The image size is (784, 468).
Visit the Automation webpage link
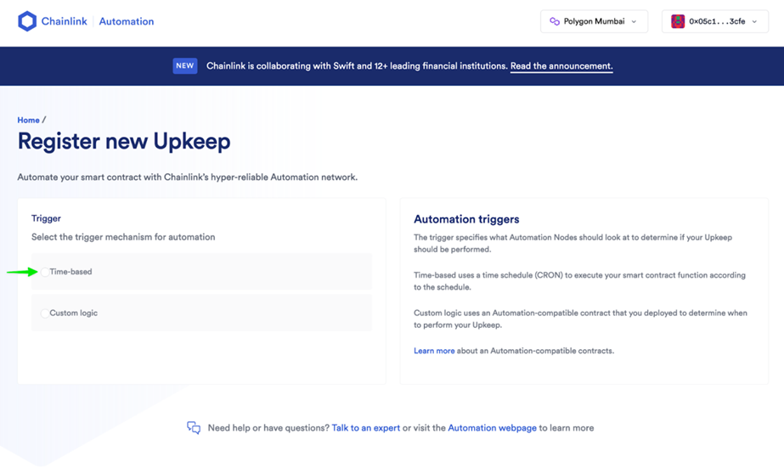(492, 428)
